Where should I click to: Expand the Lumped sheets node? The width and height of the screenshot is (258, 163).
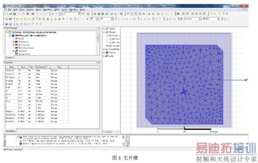[107, 46]
